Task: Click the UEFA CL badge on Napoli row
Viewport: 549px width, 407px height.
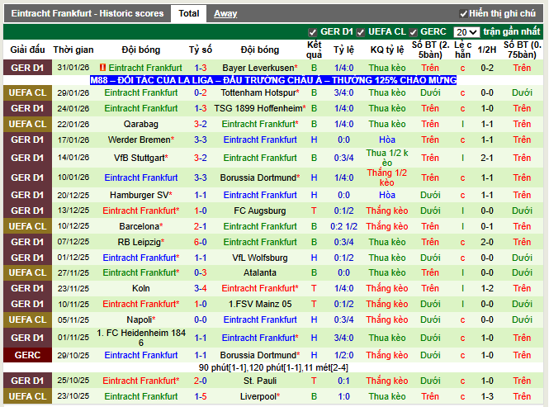Action: coord(27,319)
